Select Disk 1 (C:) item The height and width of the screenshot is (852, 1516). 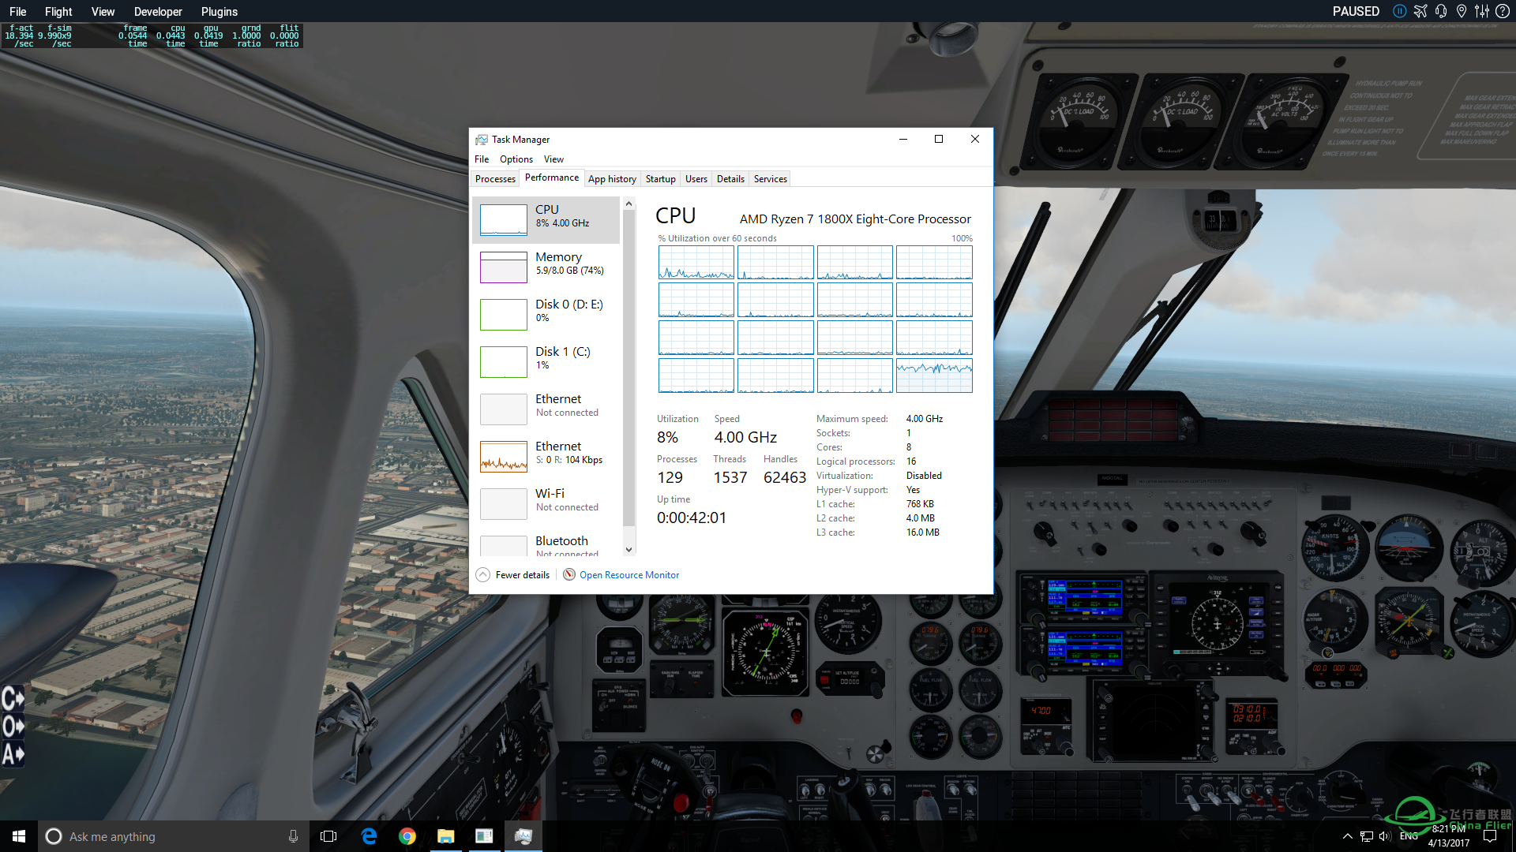tap(546, 361)
